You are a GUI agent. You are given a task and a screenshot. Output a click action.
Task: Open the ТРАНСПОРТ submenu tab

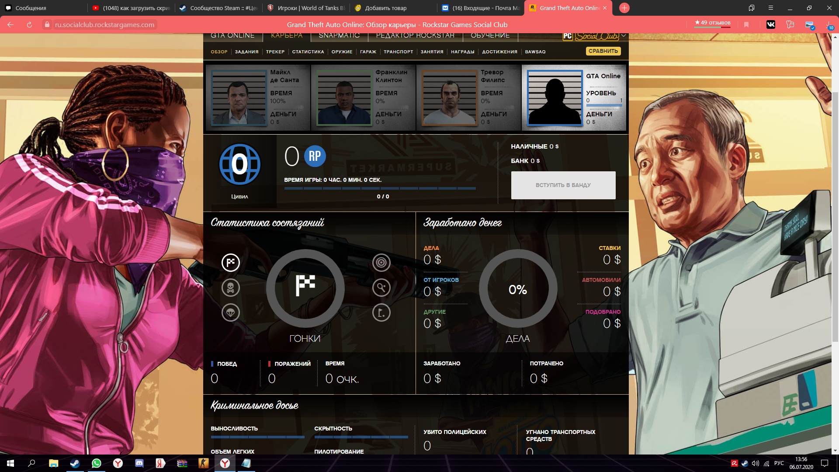coord(399,52)
